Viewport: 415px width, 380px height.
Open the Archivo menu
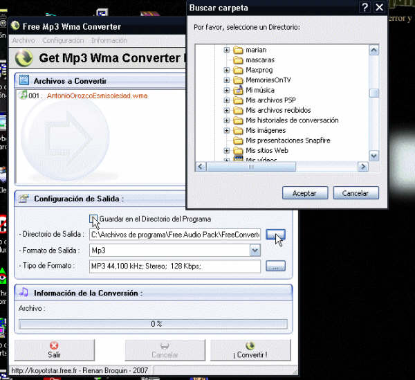tap(24, 41)
